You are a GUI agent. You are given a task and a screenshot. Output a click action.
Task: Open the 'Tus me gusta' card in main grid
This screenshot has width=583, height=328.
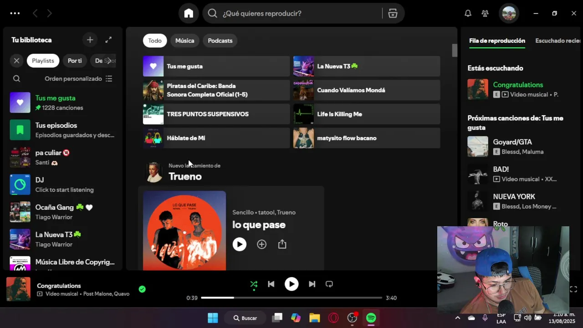coord(216,66)
